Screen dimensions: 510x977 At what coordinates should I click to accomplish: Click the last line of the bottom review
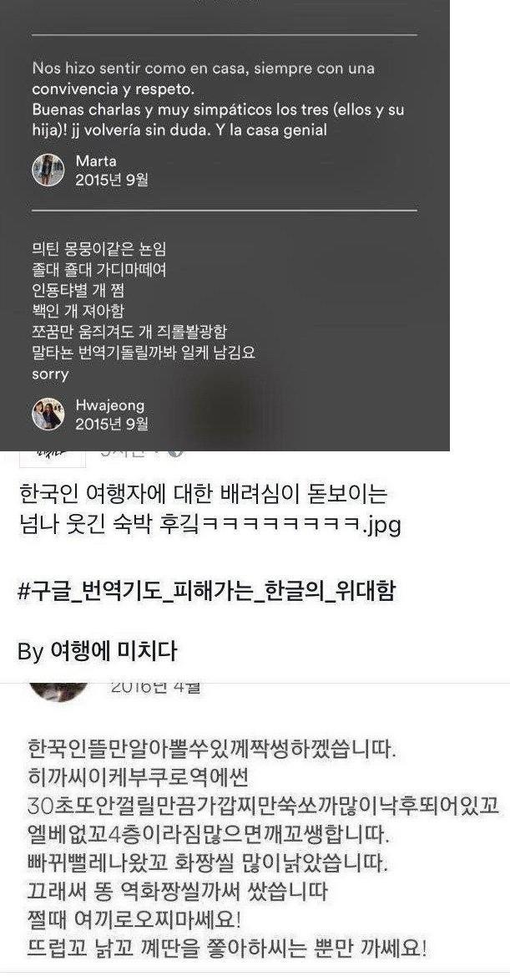(228, 949)
